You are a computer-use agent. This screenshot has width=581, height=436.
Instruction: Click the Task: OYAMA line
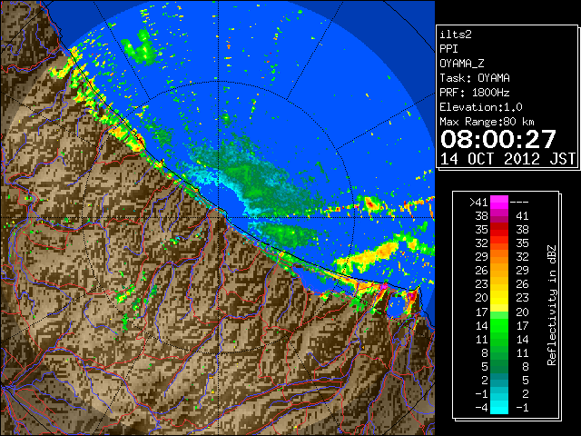pos(475,78)
